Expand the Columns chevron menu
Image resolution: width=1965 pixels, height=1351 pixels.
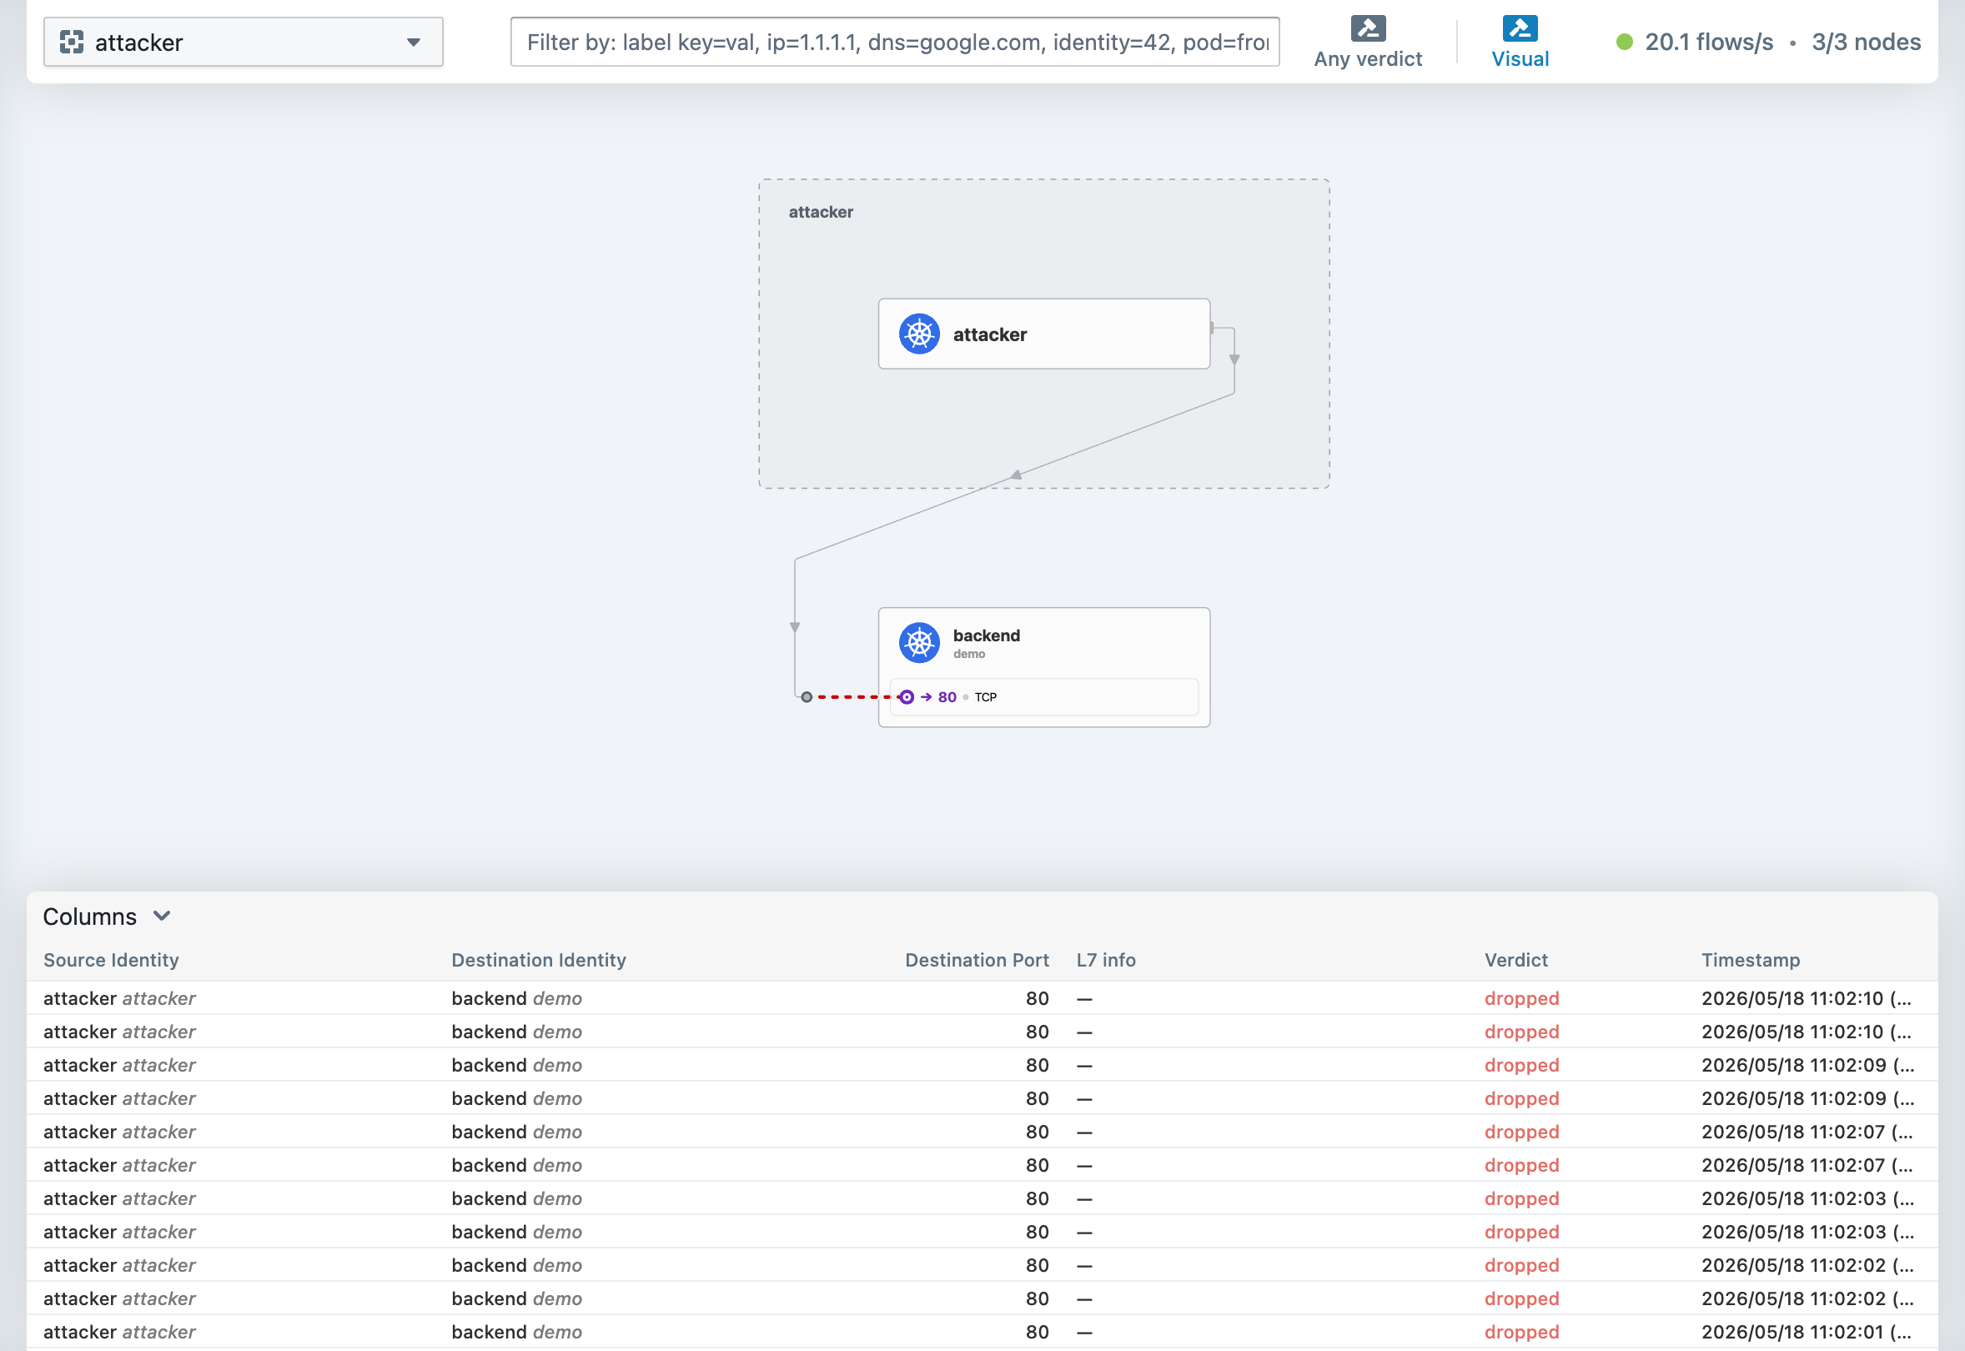pyautogui.click(x=162, y=916)
